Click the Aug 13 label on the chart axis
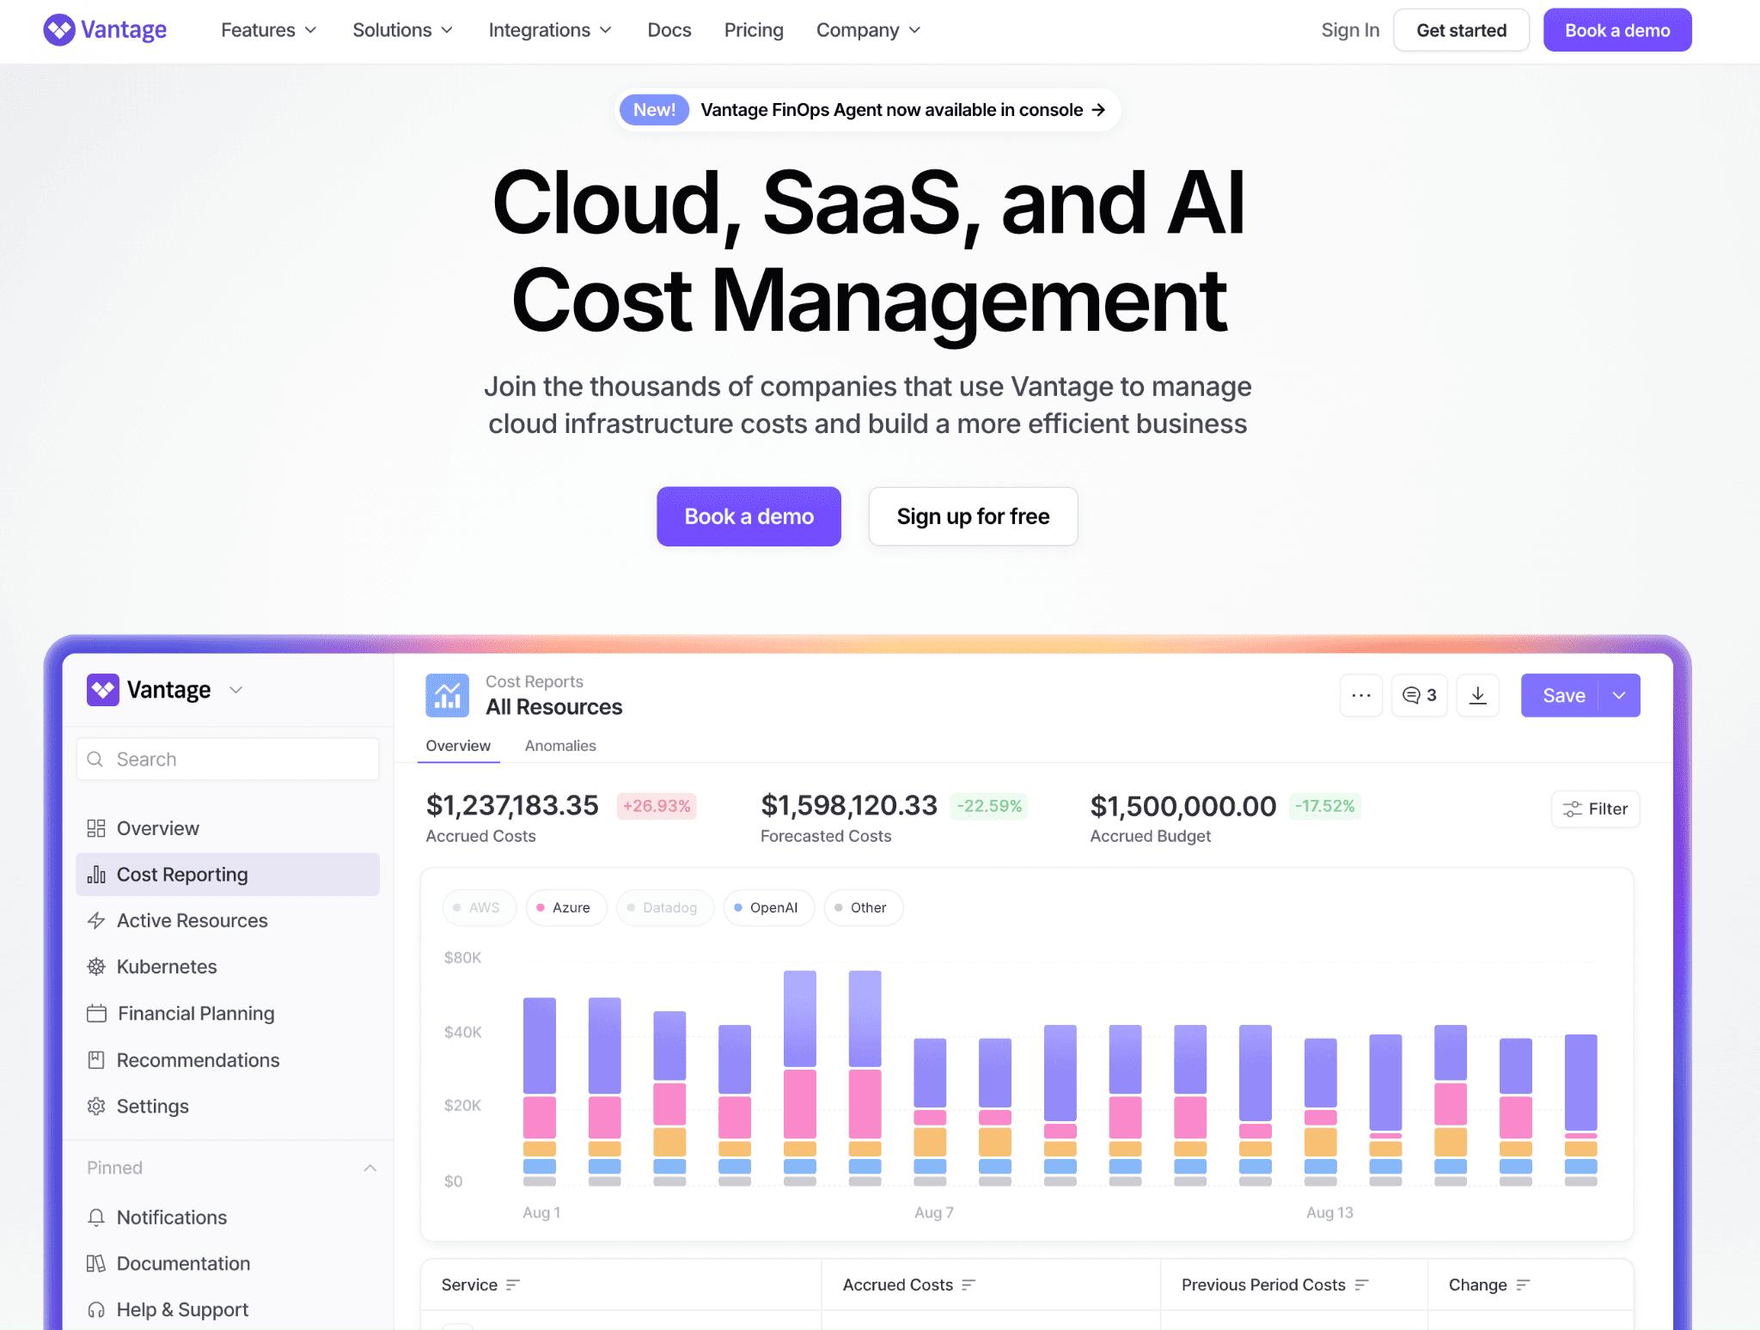 (1329, 1212)
